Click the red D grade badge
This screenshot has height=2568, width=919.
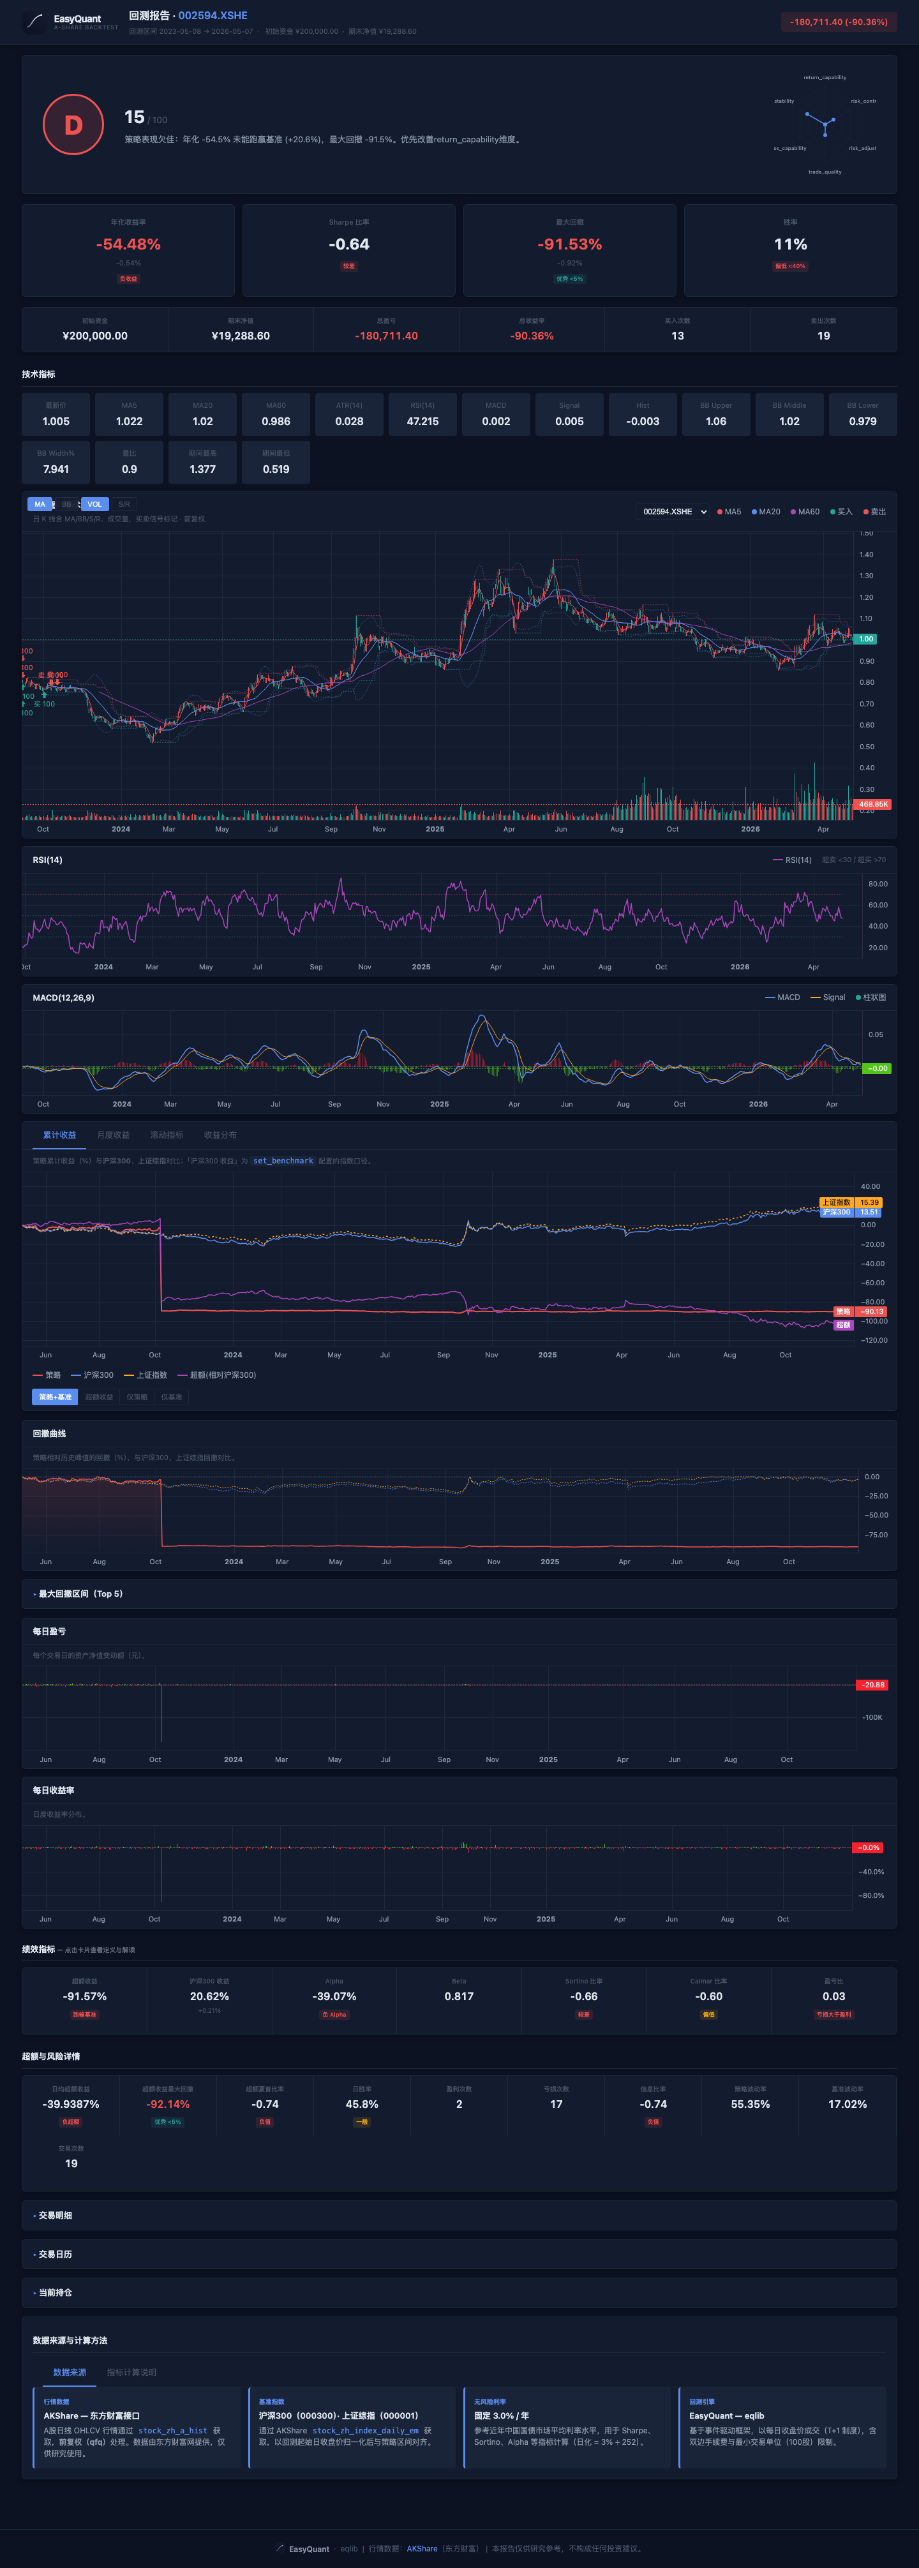pos(74,124)
